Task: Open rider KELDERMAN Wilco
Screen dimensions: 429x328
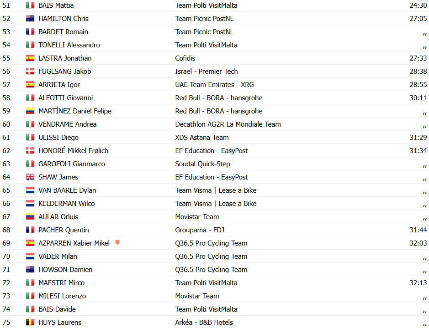Action: click(x=67, y=203)
